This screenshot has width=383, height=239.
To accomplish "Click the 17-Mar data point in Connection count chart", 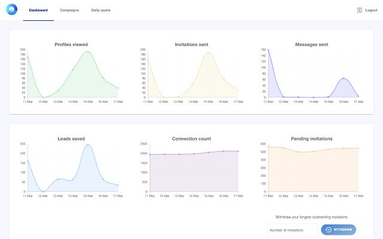I will pyautogui.click(x=238, y=151).
